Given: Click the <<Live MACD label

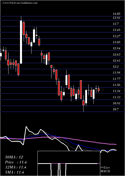Looking at the screenshot, I should (x=105, y=169).
